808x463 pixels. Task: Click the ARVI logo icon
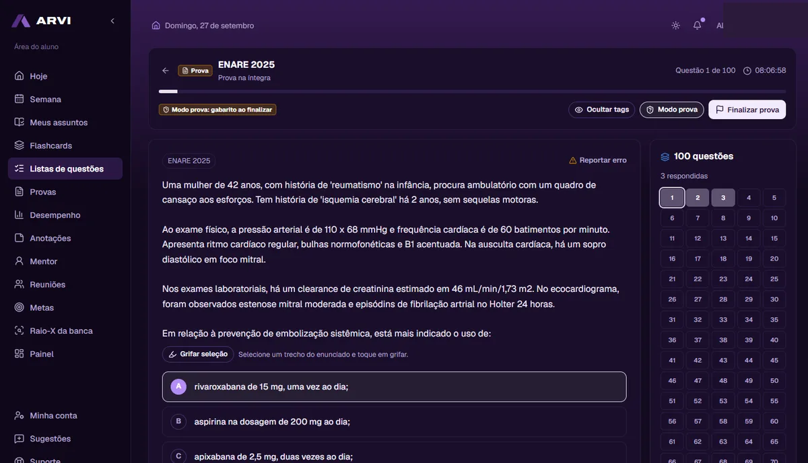(21, 21)
